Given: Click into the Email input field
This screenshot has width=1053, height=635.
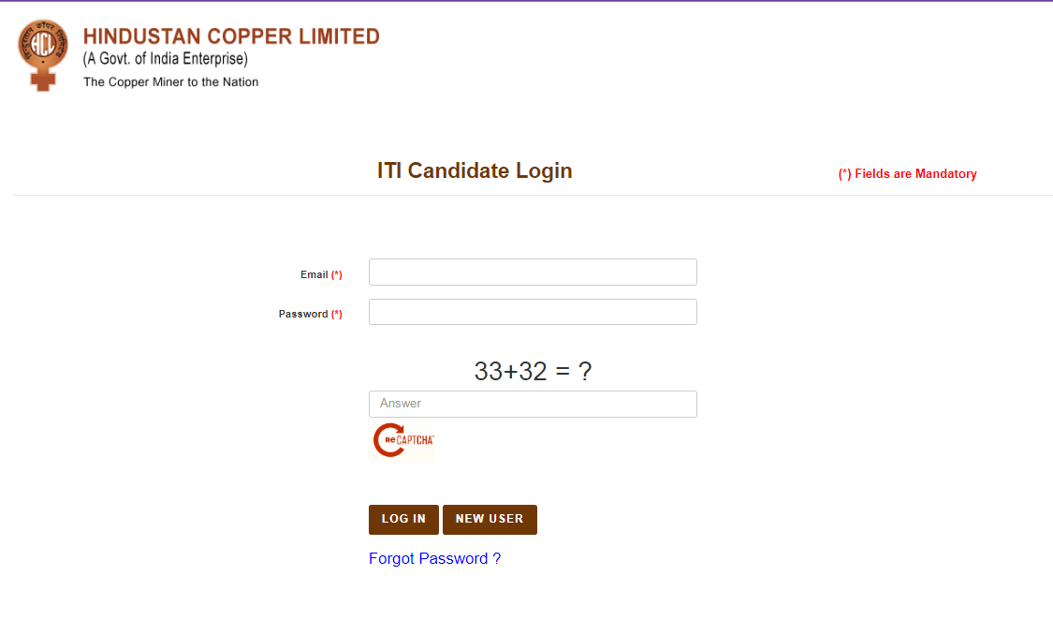Looking at the screenshot, I should [x=533, y=273].
